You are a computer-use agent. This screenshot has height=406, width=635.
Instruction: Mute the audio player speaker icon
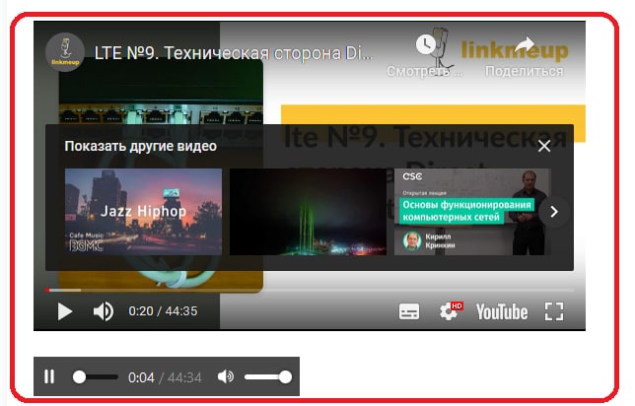click(x=226, y=376)
